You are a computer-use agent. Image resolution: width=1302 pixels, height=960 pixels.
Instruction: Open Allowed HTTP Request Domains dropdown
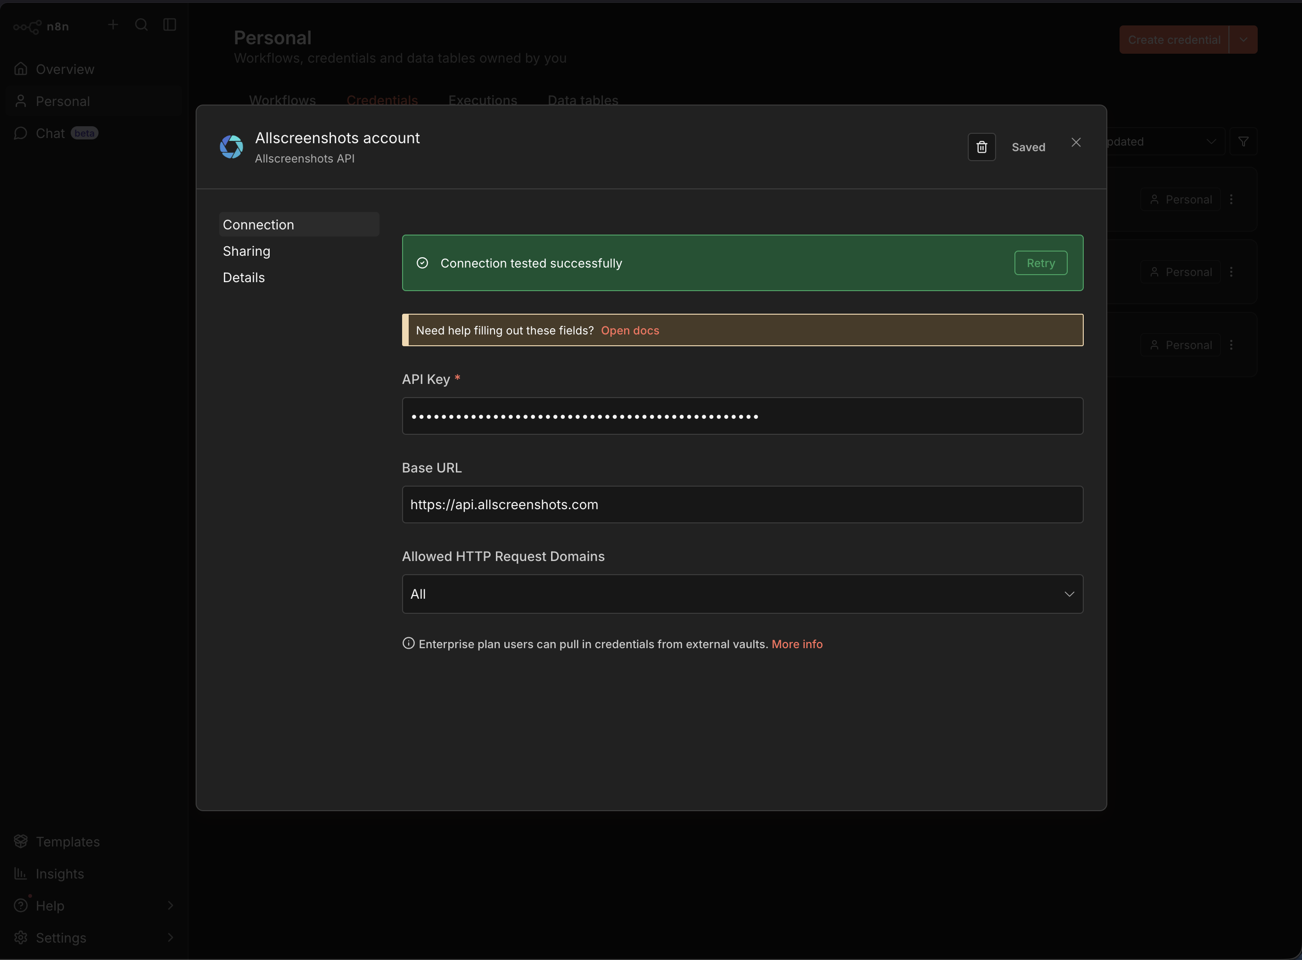742,594
